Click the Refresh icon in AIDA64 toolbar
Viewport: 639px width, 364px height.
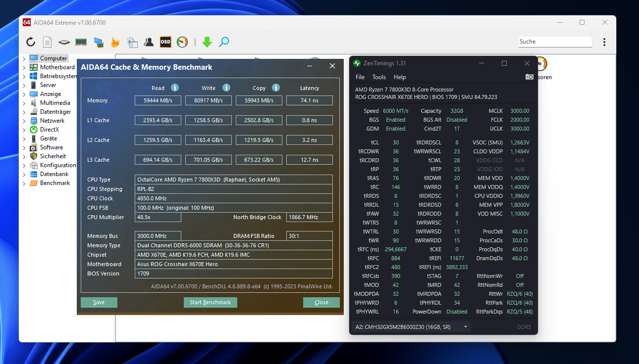pos(31,42)
